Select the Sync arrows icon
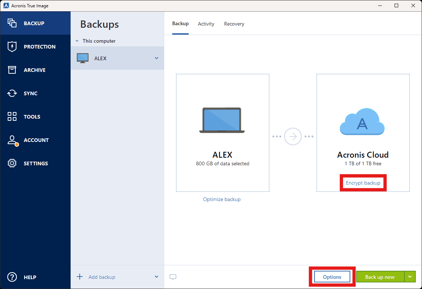Image resolution: width=422 pixels, height=289 pixels. coord(12,93)
